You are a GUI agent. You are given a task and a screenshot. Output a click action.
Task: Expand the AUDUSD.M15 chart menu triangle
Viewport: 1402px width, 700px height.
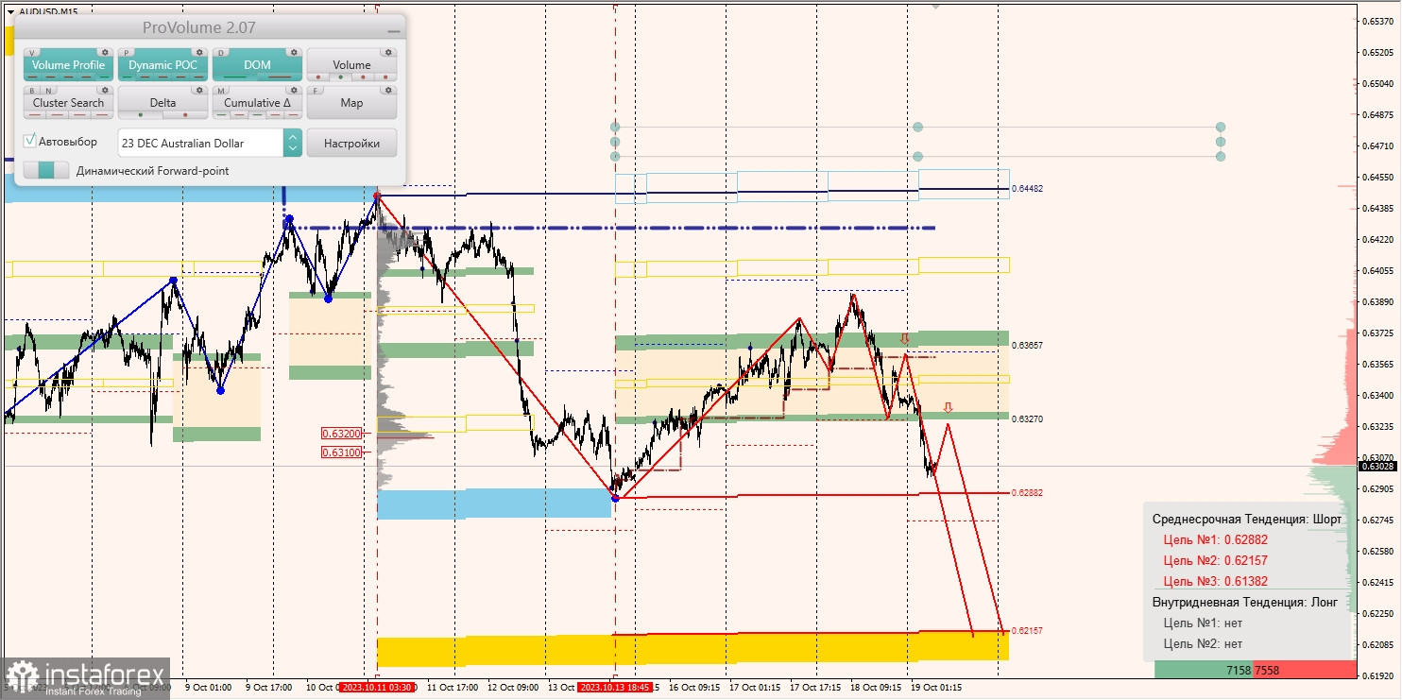point(10,11)
